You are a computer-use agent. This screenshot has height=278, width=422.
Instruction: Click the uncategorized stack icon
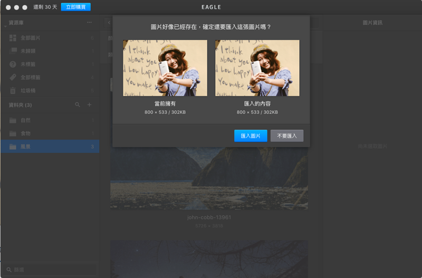tap(13, 51)
